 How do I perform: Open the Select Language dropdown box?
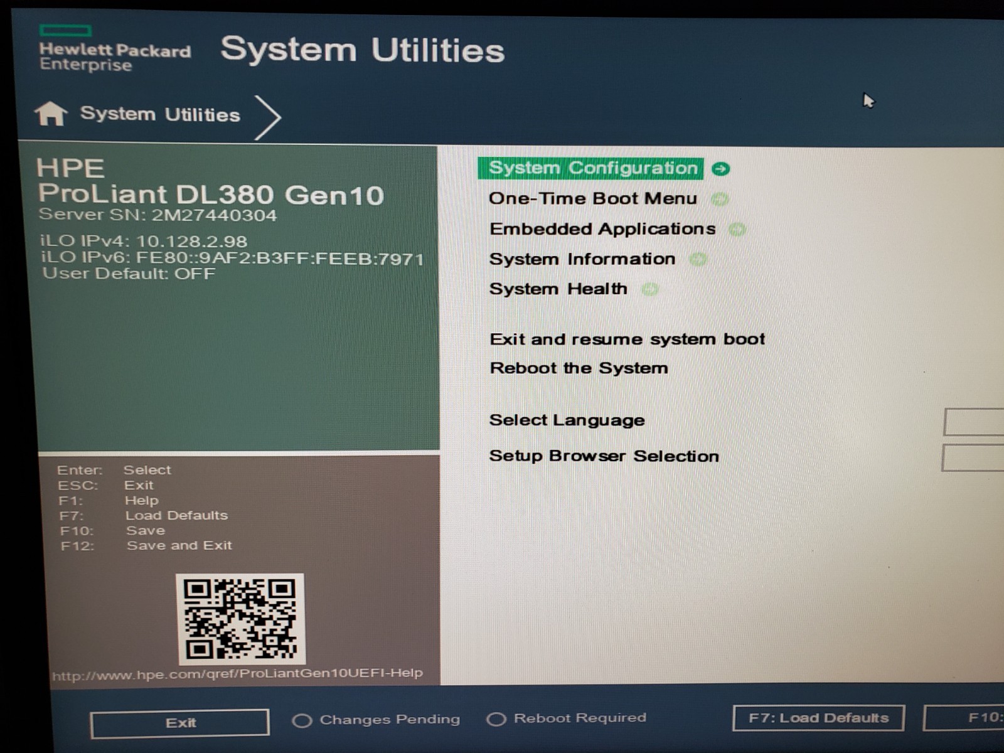[974, 422]
